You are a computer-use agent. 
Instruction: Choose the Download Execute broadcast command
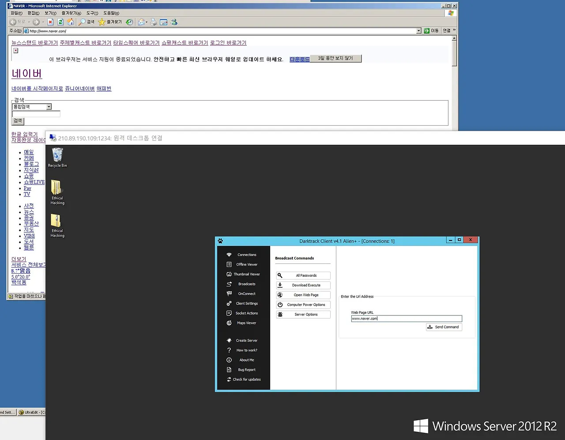coord(303,285)
